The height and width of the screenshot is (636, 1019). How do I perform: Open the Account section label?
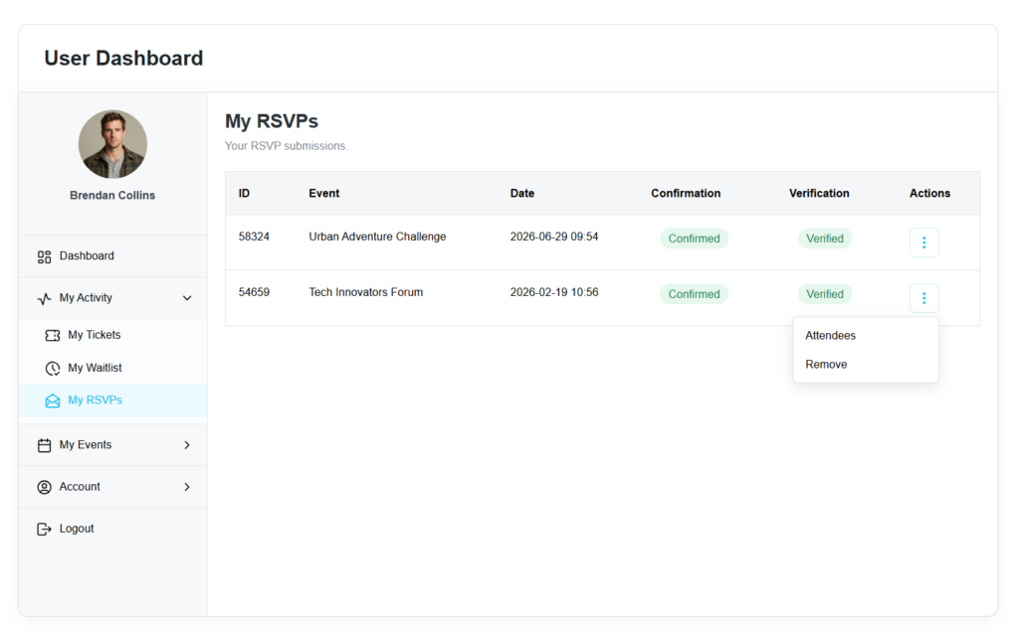pos(80,487)
